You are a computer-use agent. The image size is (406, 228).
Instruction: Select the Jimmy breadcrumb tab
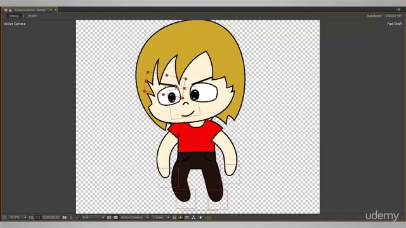[x=14, y=16]
